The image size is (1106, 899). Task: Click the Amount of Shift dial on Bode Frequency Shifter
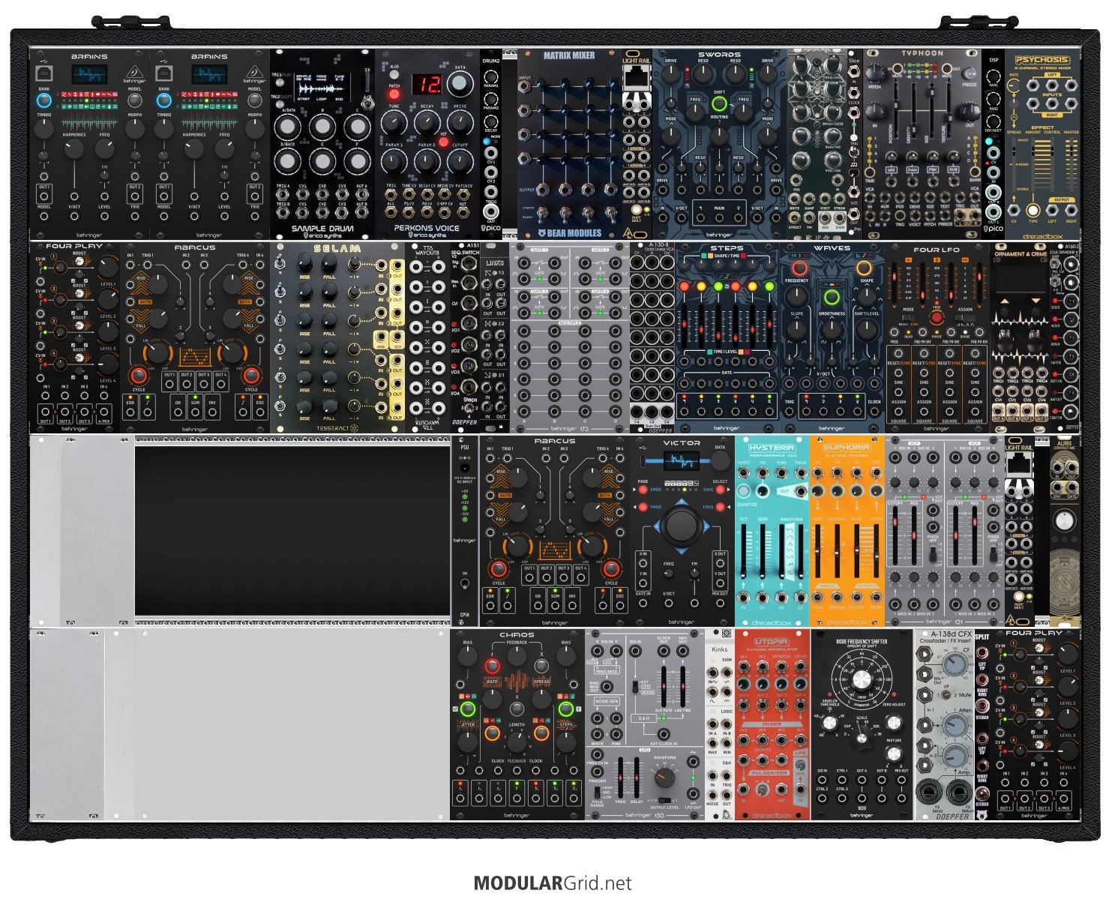pos(862,679)
